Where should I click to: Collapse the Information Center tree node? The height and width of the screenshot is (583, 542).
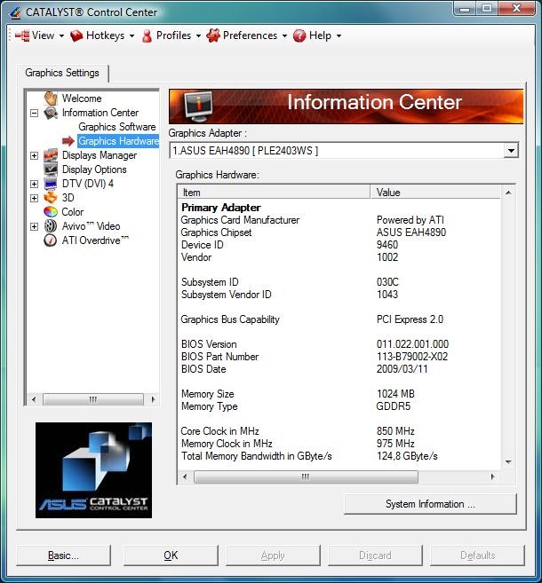tap(35, 113)
